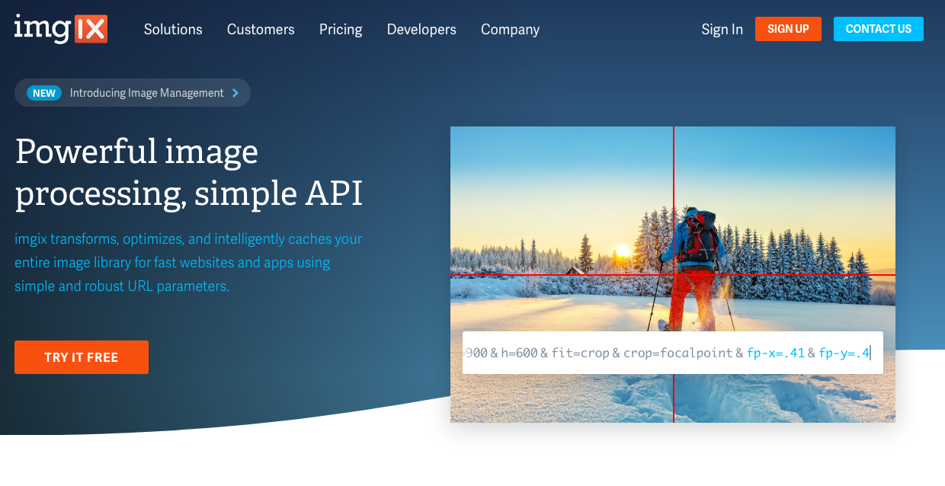Click the red crosshair focal point intersection
The height and width of the screenshot is (486, 945).
(674, 275)
